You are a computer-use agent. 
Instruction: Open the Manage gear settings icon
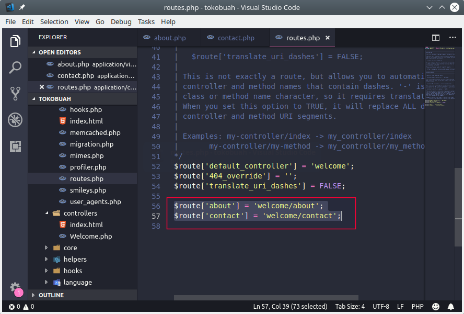tap(15, 287)
